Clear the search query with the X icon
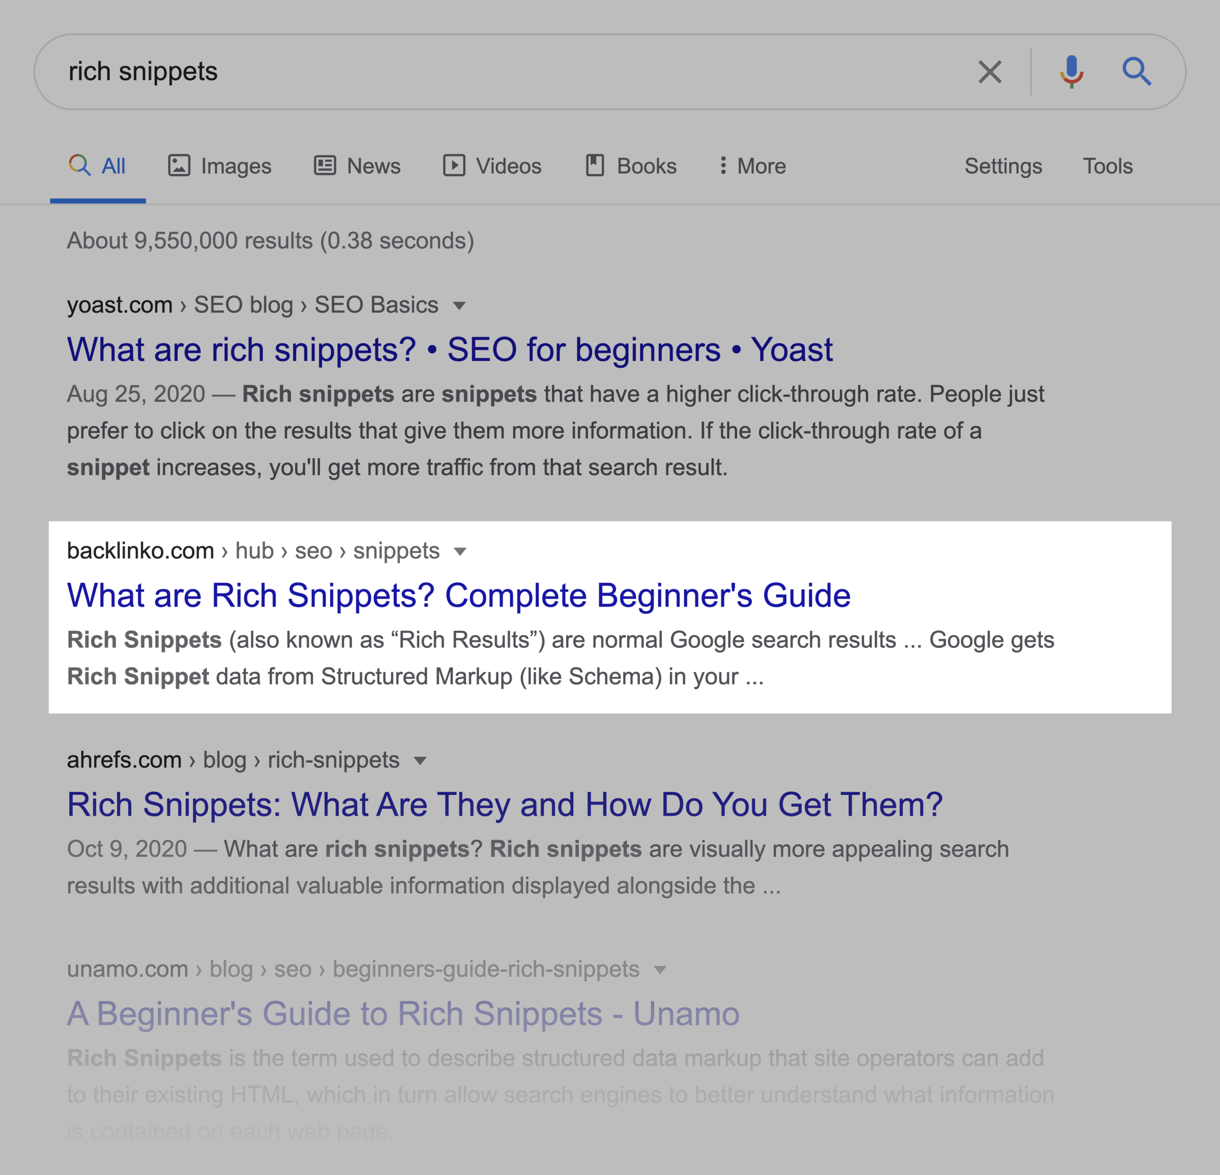 click(x=990, y=71)
